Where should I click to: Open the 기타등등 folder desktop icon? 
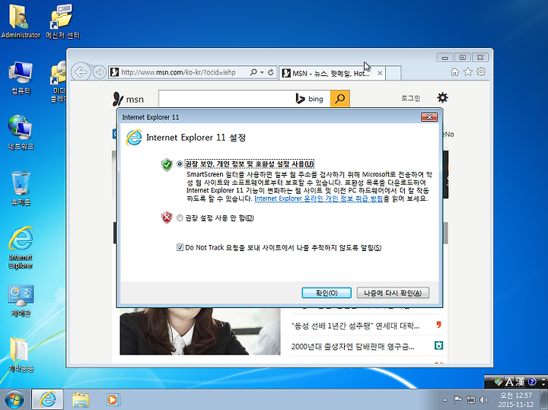point(21,354)
